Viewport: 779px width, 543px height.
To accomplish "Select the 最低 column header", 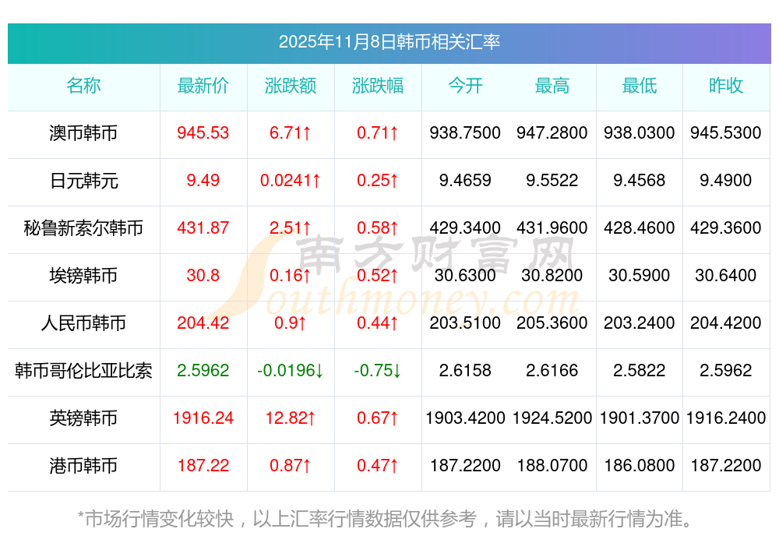I will [640, 86].
